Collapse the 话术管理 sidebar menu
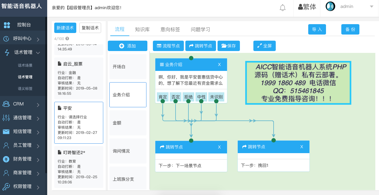Screen dimensions: 379x195 pos(38,53)
